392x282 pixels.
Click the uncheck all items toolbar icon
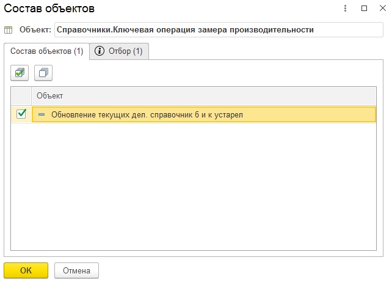click(x=43, y=73)
